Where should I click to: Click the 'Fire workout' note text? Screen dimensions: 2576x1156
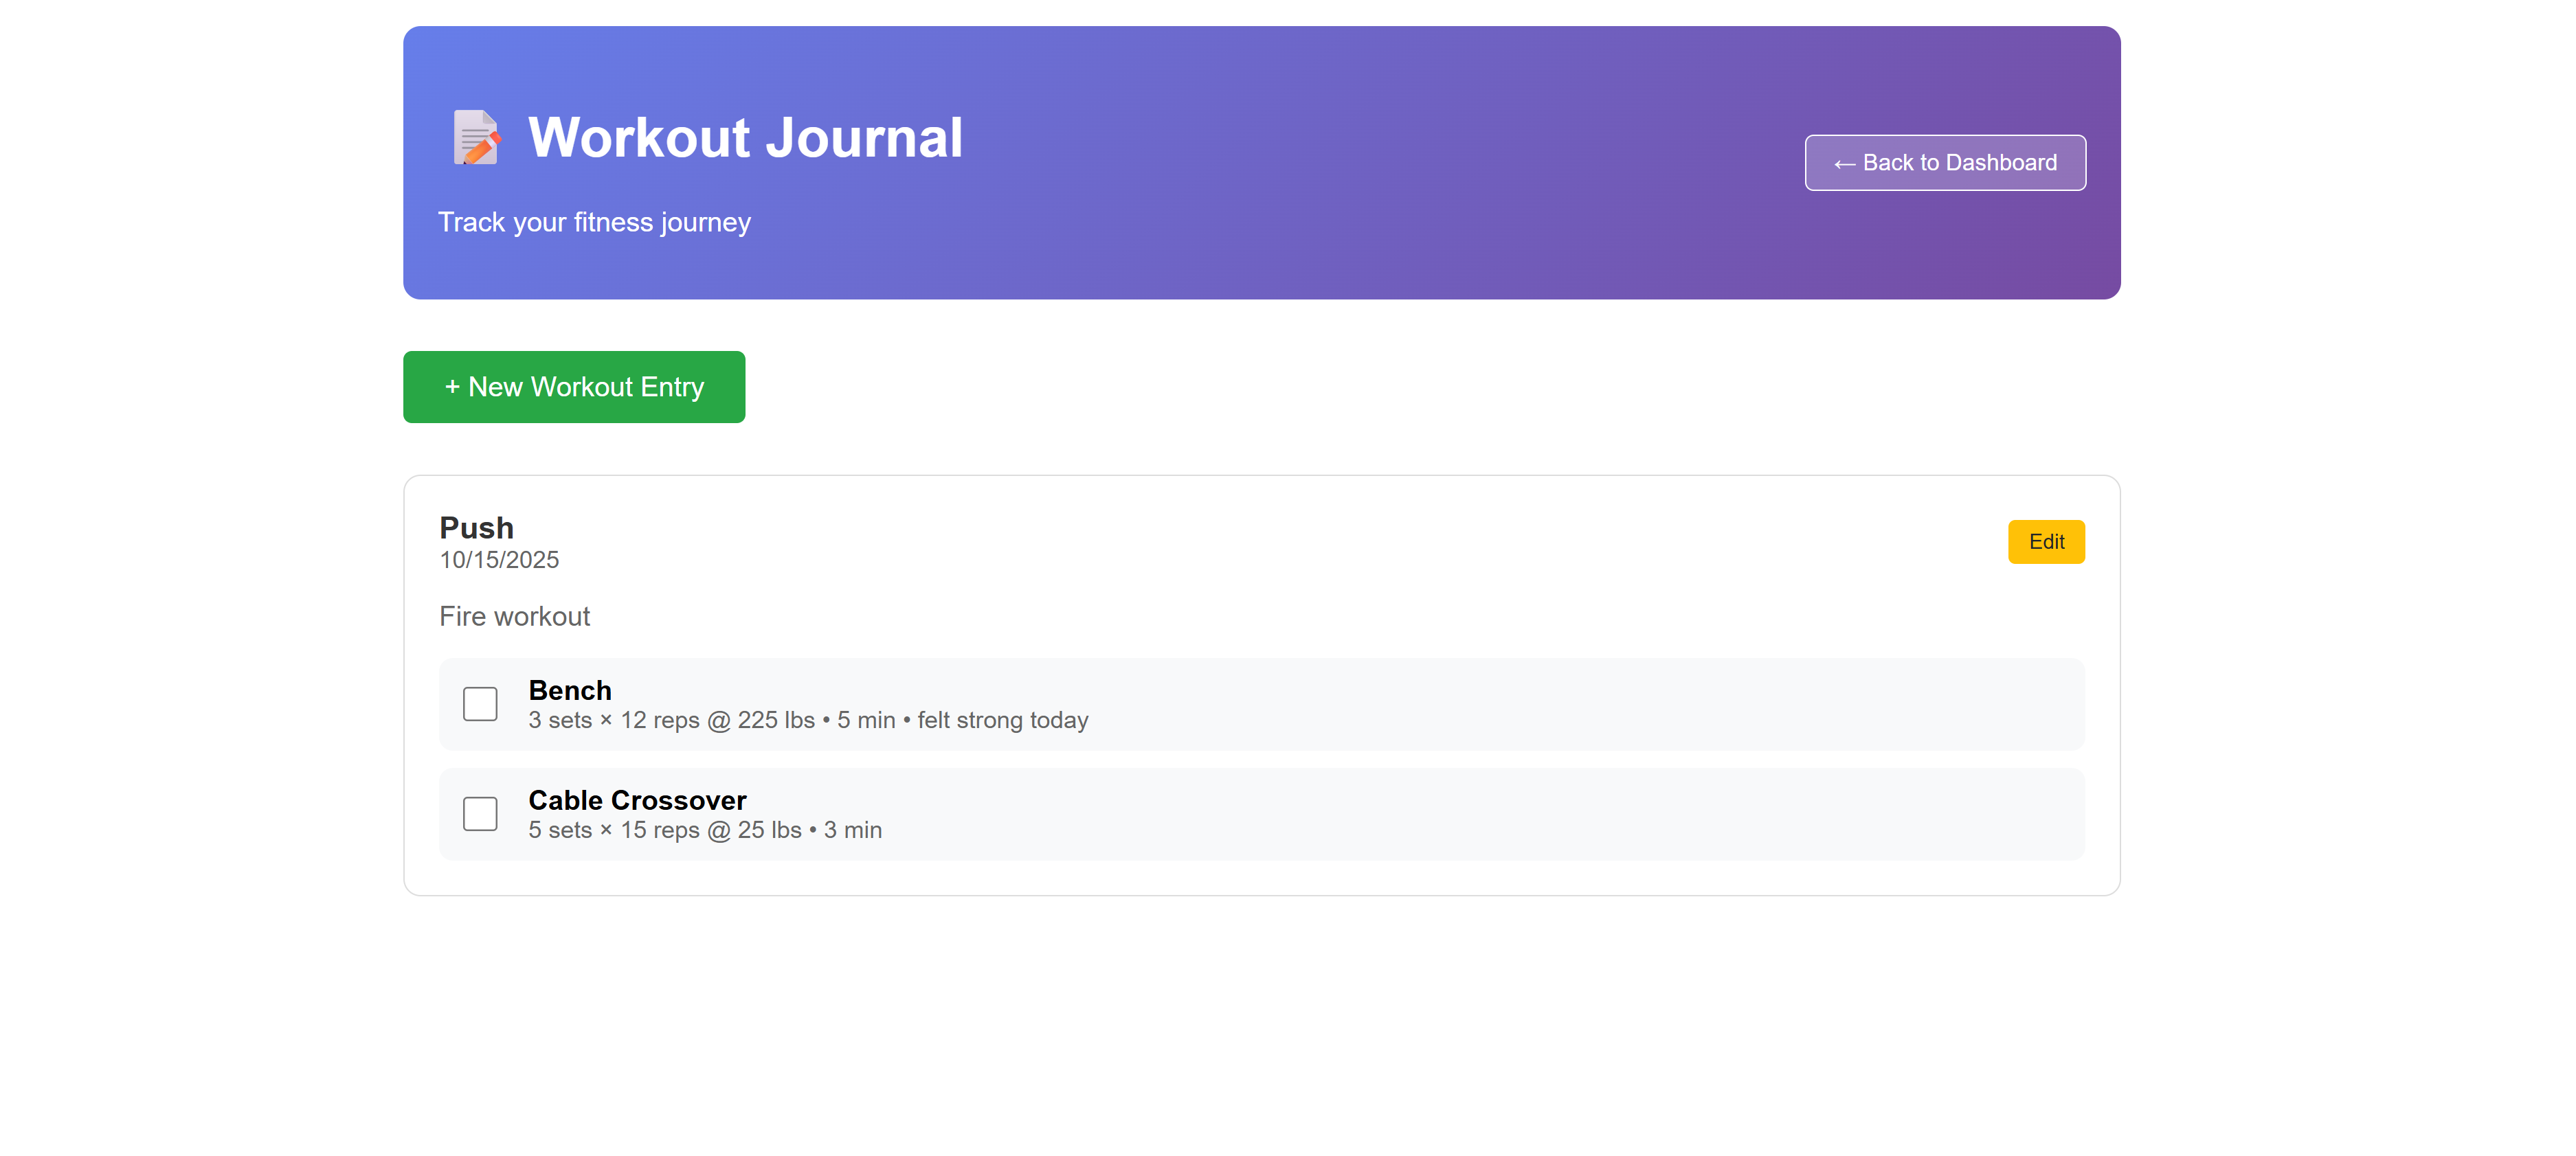click(x=514, y=617)
